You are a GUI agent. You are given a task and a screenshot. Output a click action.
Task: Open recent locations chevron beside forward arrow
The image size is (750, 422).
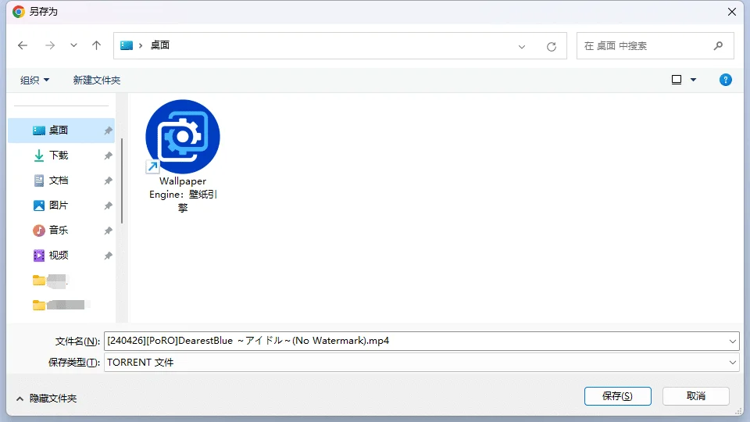73,45
